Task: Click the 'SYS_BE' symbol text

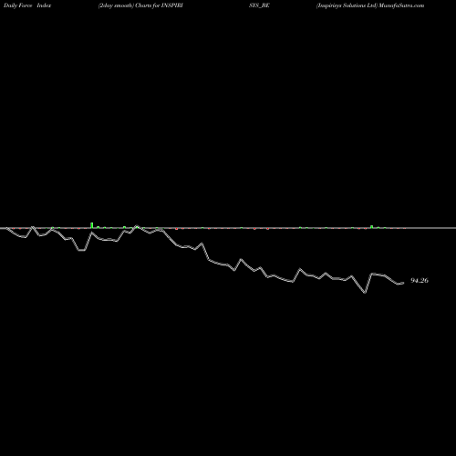Action: click(x=259, y=5)
